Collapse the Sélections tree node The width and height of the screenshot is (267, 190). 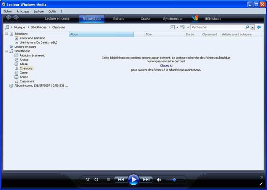pos(6,34)
